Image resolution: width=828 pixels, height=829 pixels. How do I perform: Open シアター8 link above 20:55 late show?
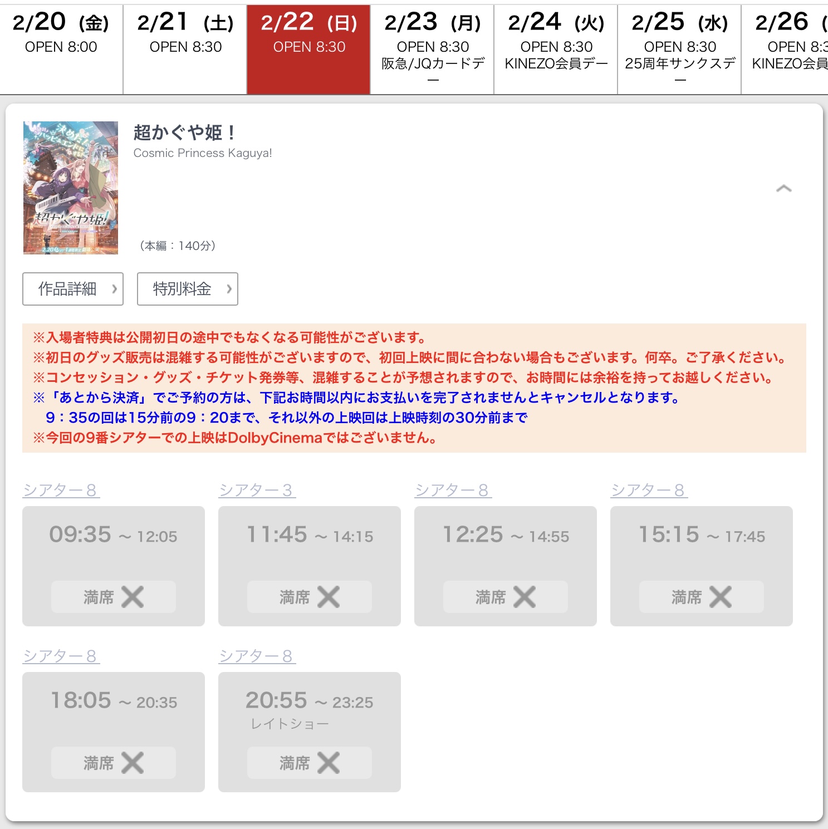(257, 656)
